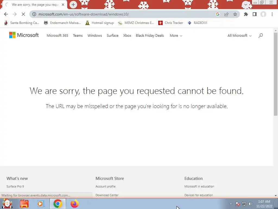Click the 'Education' footer heading

(193, 179)
